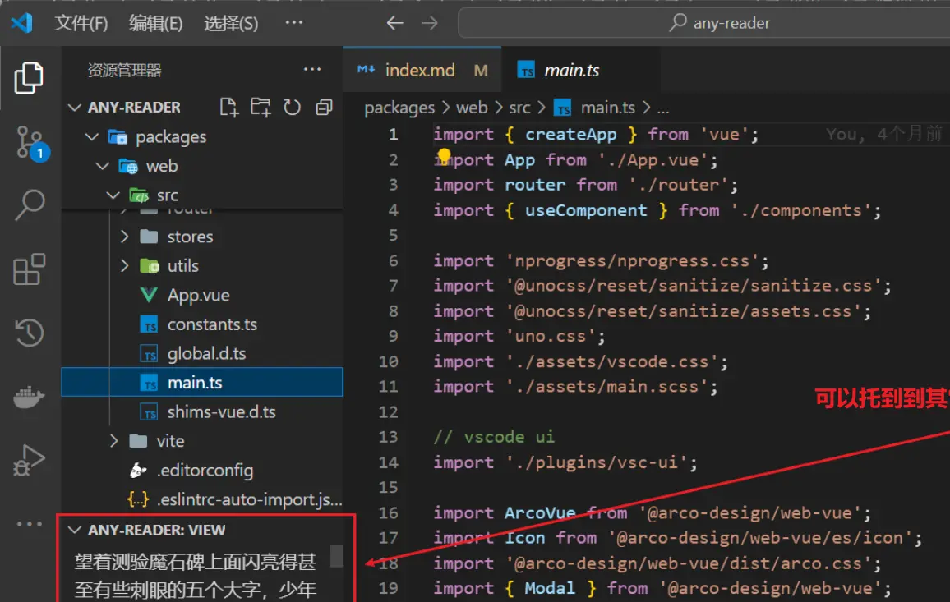Click the New Folder icon in explorer
950x602 pixels.
click(x=261, y=107)
